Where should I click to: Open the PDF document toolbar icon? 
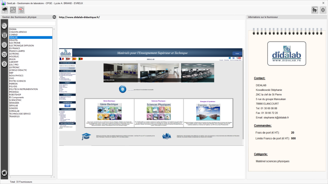21,10
